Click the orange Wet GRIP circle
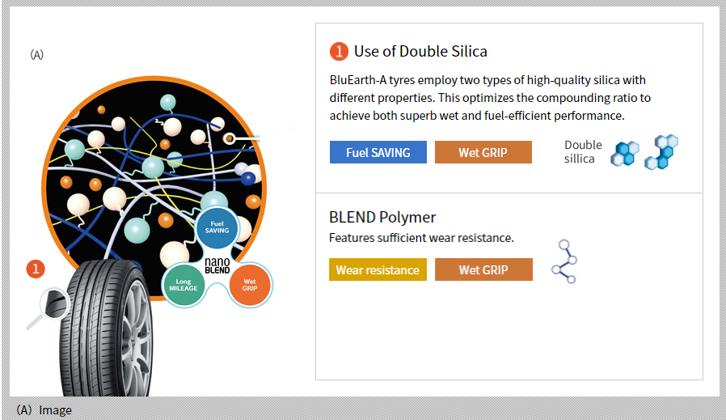This screenshot has height=420, width=726. (250, 285)
